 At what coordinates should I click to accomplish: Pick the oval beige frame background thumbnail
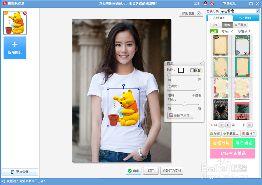coord(221,67)
